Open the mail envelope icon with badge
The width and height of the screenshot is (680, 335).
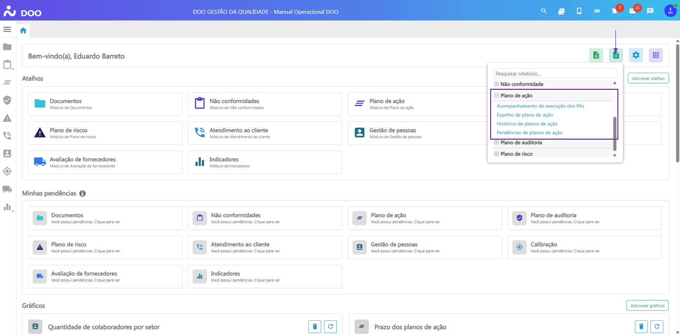pyautogui.click(x=632, y=11)
